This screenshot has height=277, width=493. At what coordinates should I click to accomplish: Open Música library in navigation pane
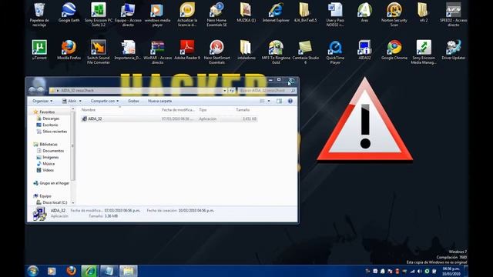[48, 164]
